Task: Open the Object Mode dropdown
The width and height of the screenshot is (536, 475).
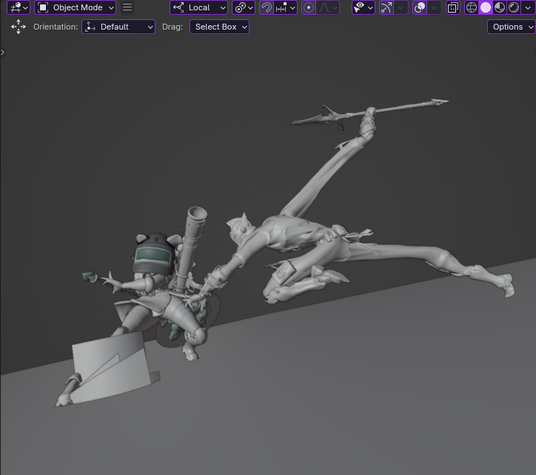Action: click(75, 7)
